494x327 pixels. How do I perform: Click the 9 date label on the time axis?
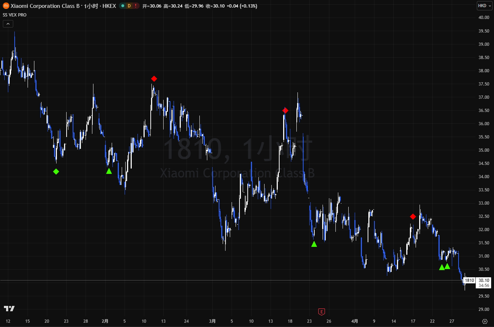[x=374, y=321]
